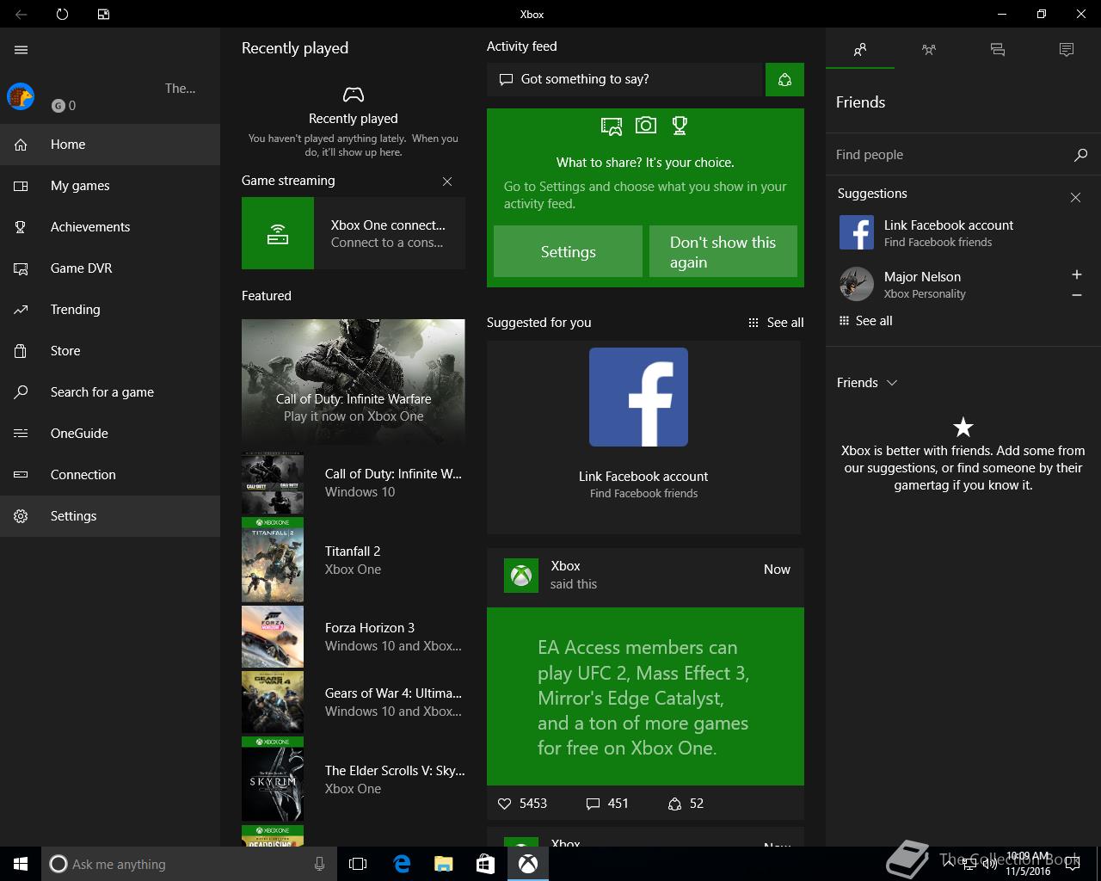Open the Xbox poster's avatar icon

pos(521,576)
